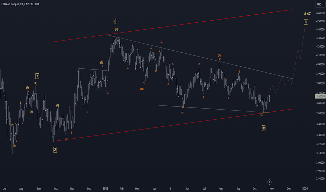
Task: Select the (W) wave label
Action: pos(142,89)
